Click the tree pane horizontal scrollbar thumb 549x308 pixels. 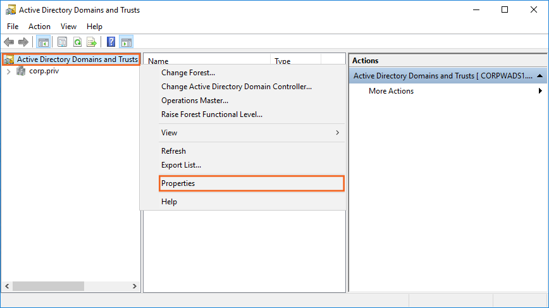click(47, 286)
